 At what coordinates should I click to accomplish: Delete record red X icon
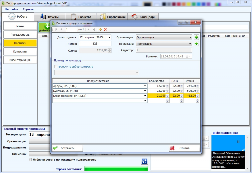[x=106, y=29]
